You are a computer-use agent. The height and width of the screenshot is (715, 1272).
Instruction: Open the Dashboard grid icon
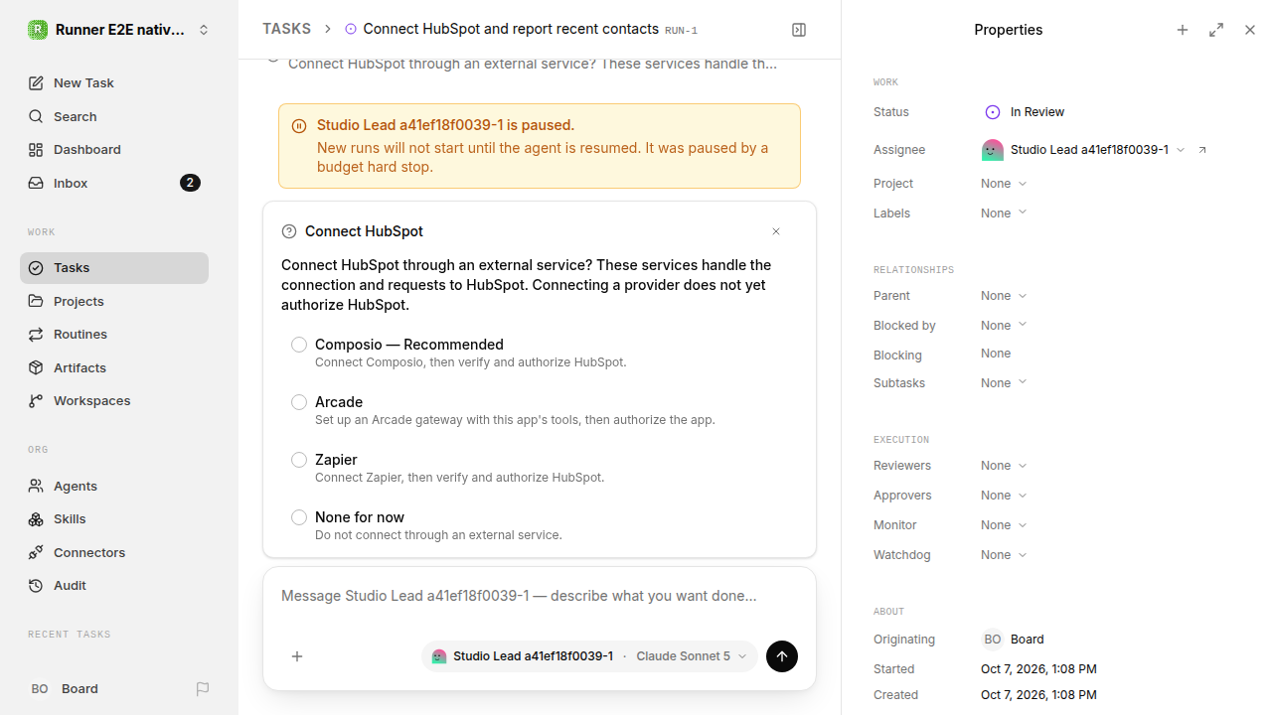[36, 150]
